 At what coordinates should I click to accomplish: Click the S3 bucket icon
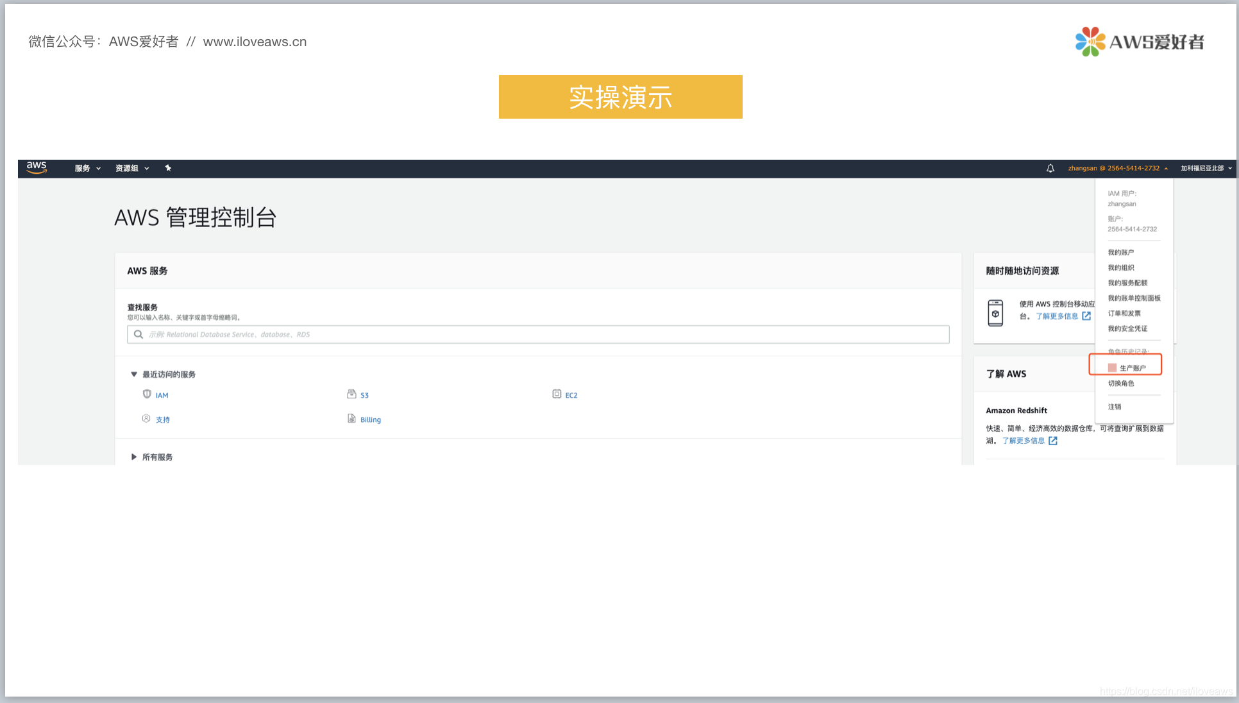click(x=351, y=394)
